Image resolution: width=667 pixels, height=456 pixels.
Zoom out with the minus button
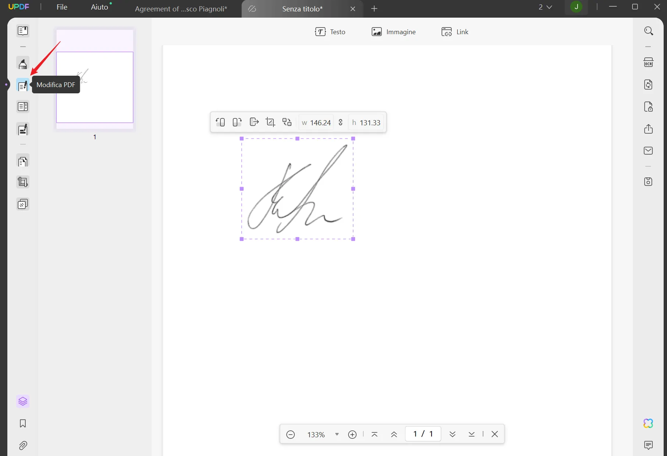[x=291, y=435]
